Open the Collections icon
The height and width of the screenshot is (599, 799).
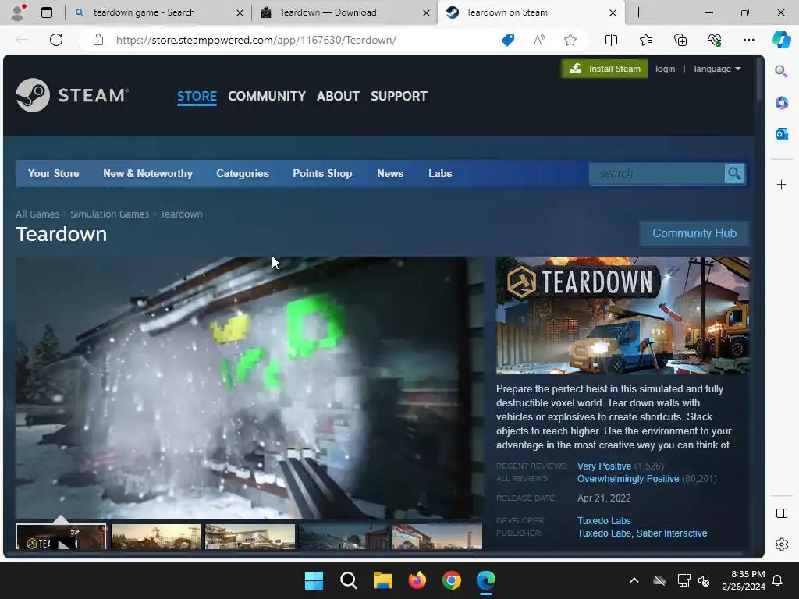(x=680, y=40)
